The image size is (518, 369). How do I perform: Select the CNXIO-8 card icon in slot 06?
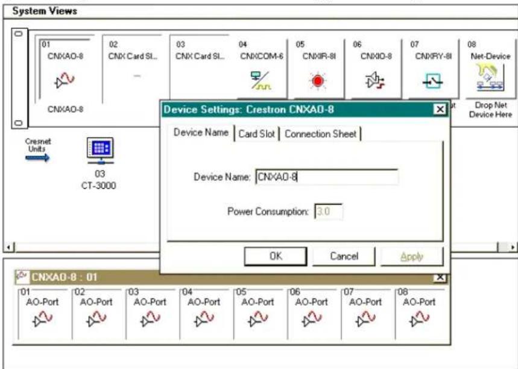pos(375,81)
